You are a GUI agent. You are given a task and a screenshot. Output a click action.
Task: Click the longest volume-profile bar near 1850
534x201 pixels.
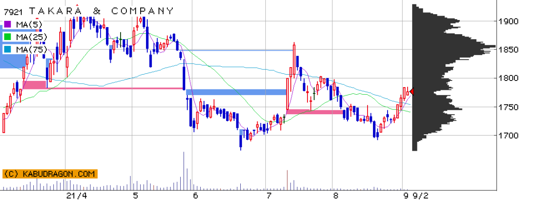pos(454,46)
